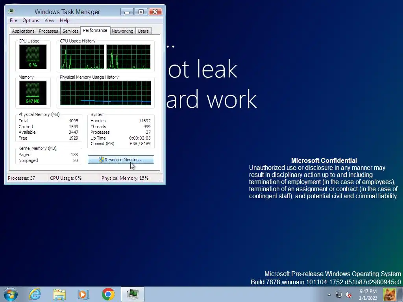Screen dimensions: 403x302
Task: Click status bar Processes: 37
Action: pyautogui.click(x=21, y=178)
